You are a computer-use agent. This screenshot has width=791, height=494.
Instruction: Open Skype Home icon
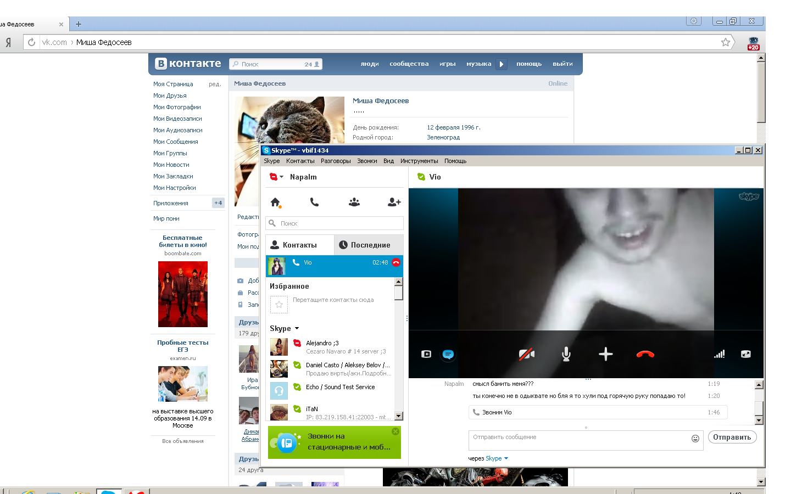[276, 203]
